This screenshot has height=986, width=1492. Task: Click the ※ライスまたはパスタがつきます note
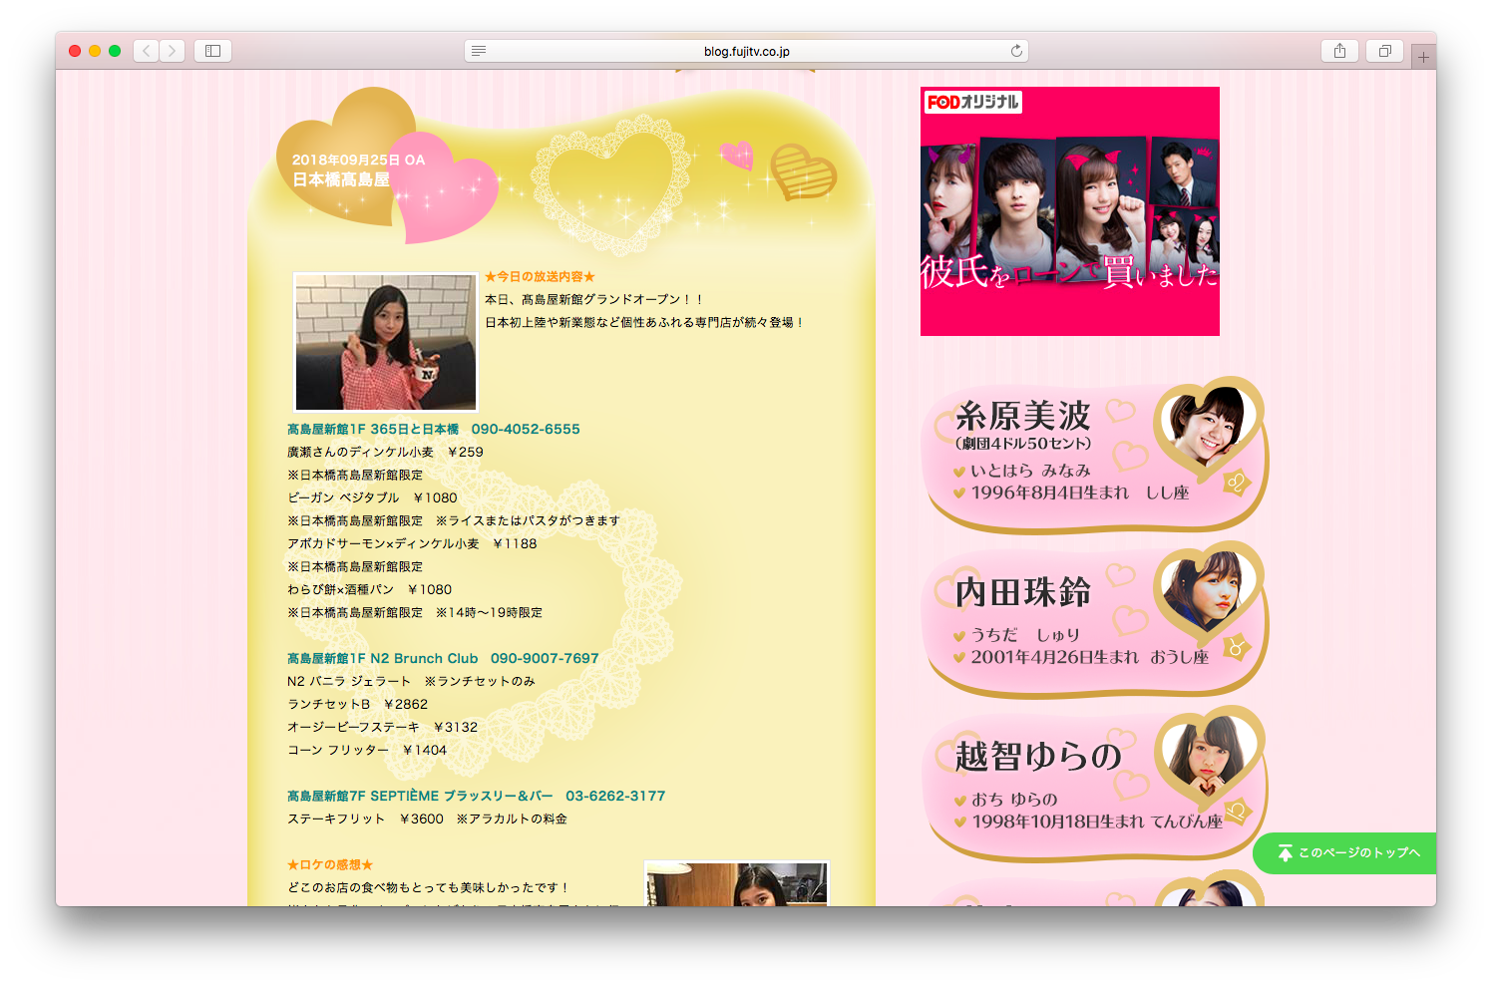click(x=528, y=520)
